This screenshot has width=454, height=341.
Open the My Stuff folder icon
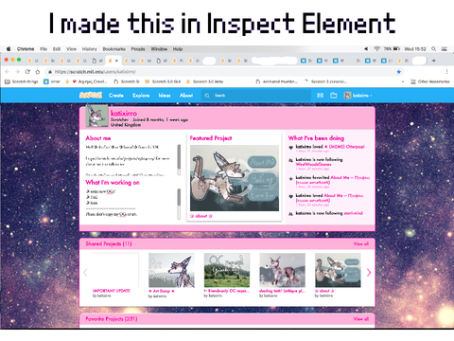pos(334,95)
